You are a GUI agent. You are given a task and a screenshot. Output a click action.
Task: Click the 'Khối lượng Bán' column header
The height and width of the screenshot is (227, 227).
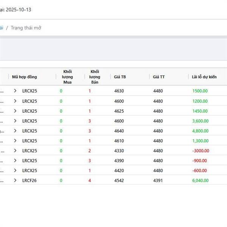[x=95, y=77]
